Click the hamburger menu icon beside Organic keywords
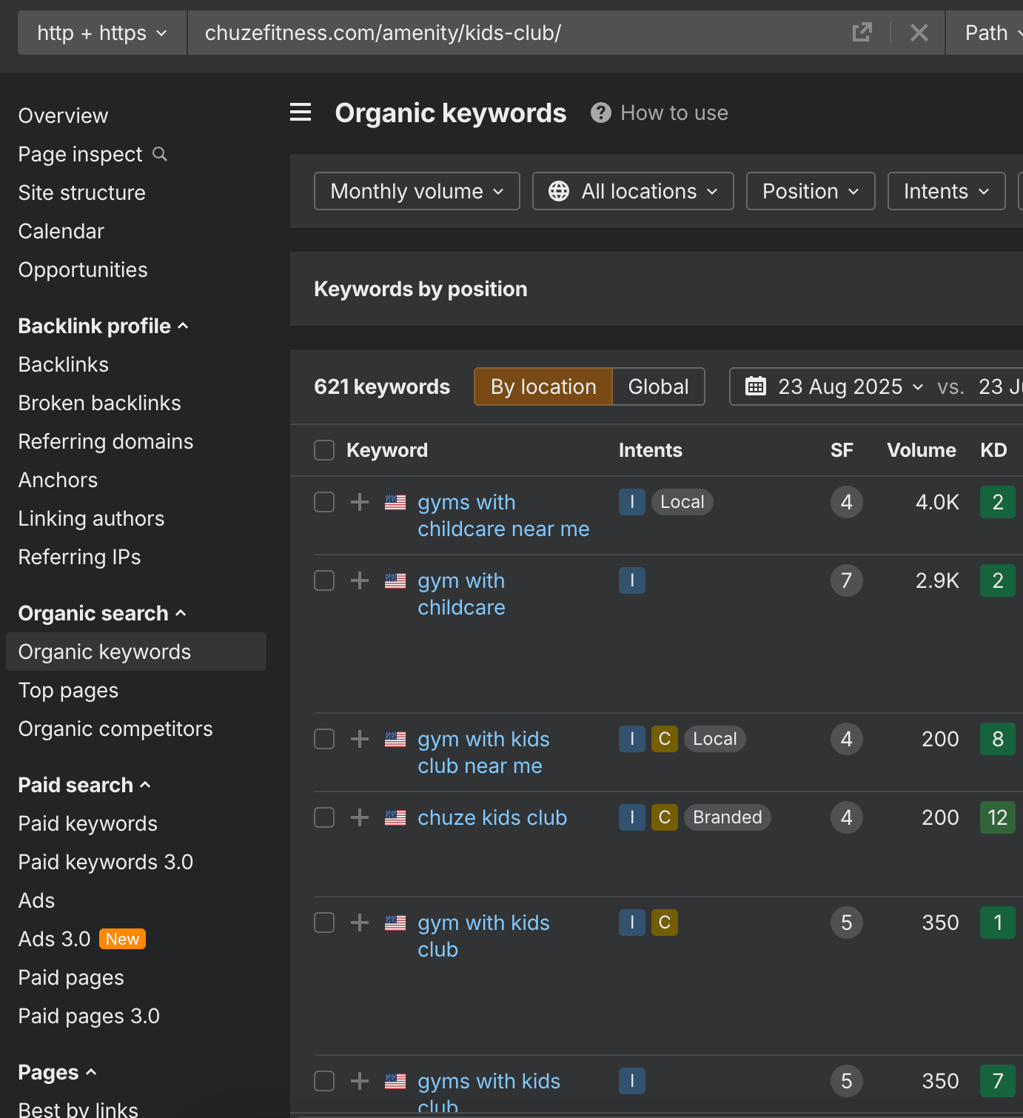This screenshot has width=1023, height=1118. 301,113
